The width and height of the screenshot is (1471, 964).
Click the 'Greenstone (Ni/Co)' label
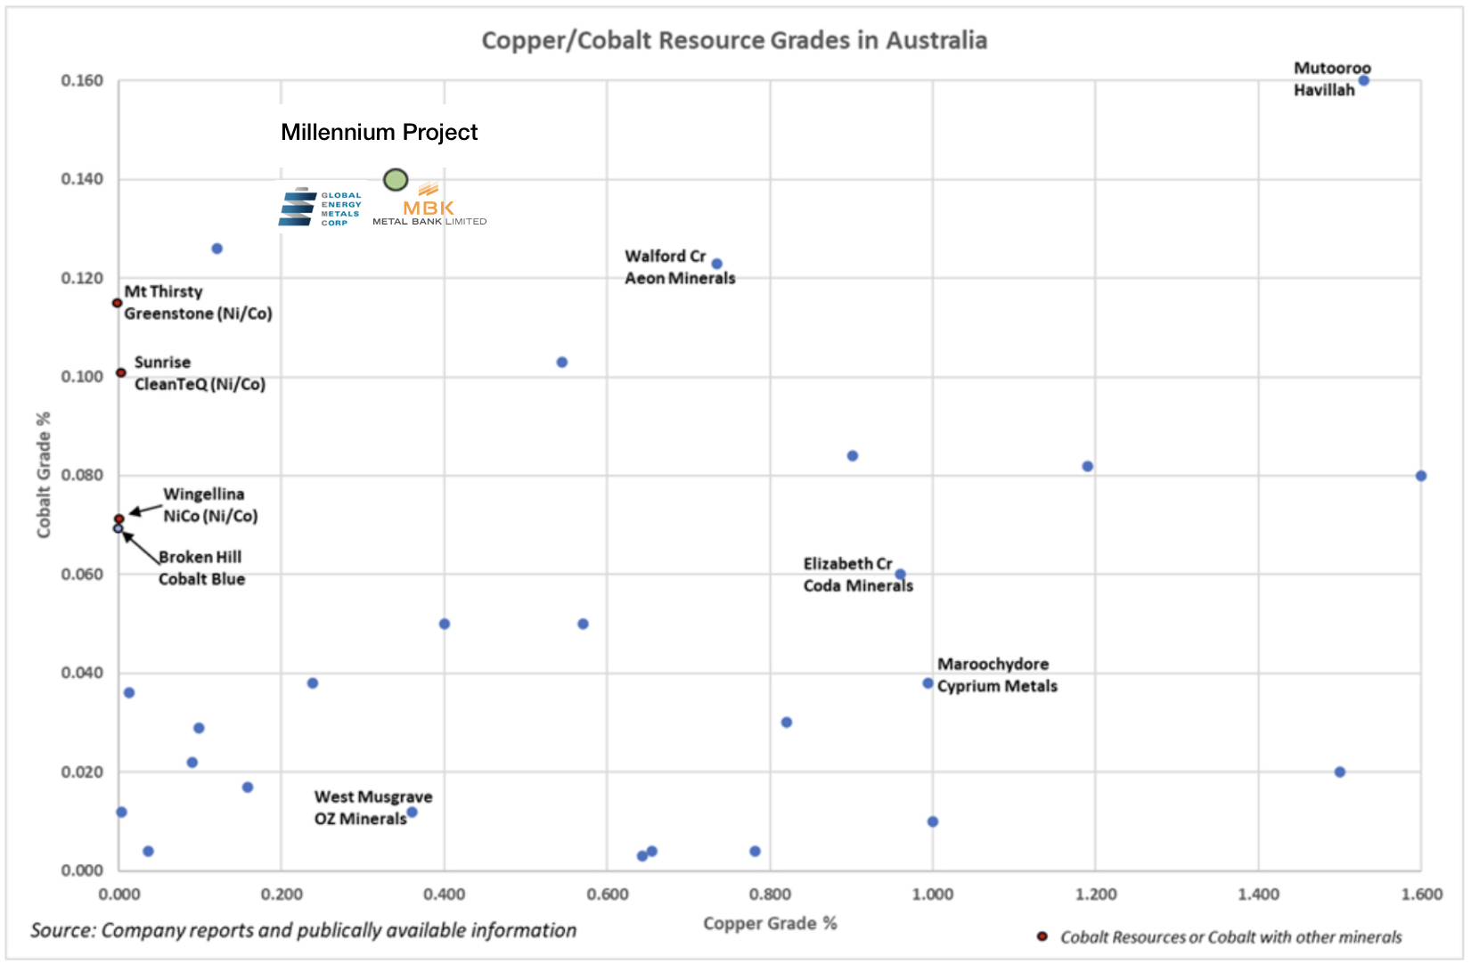click(x=198, y=314)
